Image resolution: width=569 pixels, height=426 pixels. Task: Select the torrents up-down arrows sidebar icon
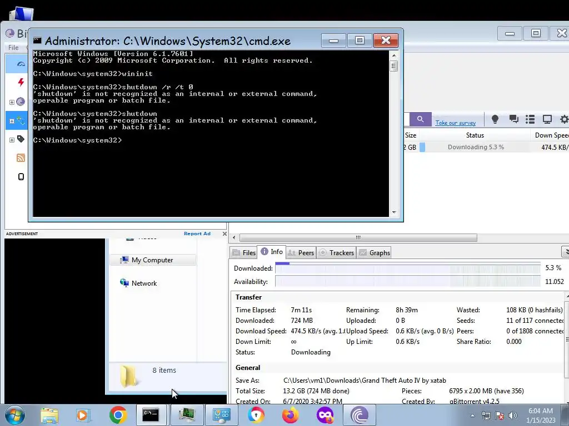coord(21,120)
